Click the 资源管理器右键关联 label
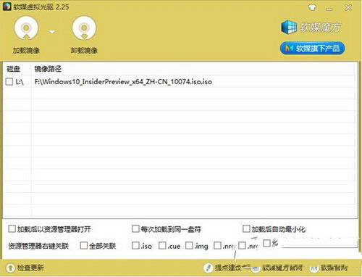 tap(38, 246)
